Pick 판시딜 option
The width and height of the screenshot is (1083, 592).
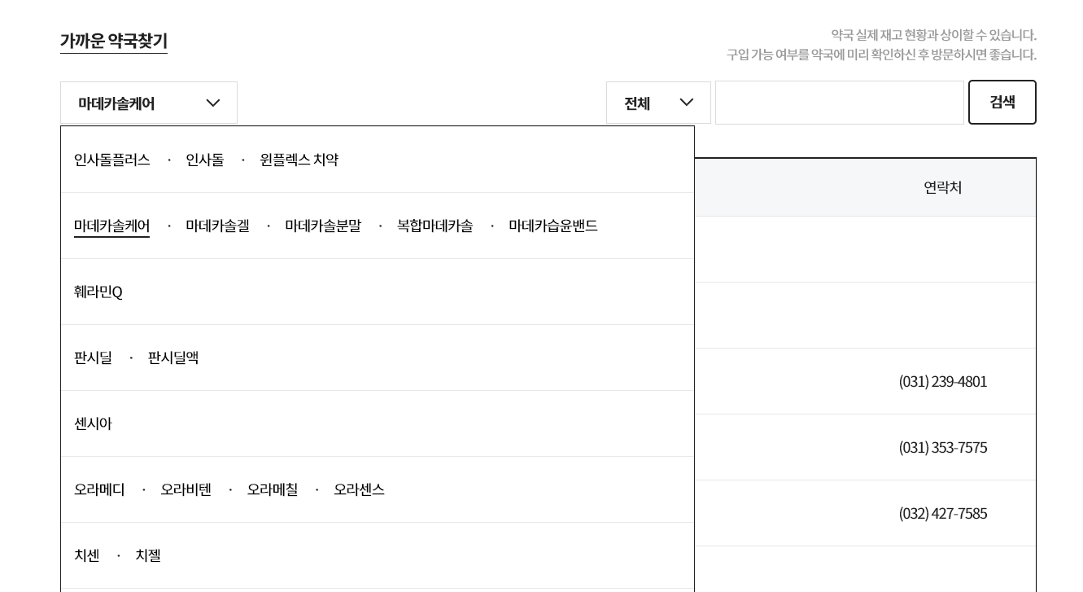(94, 357)
